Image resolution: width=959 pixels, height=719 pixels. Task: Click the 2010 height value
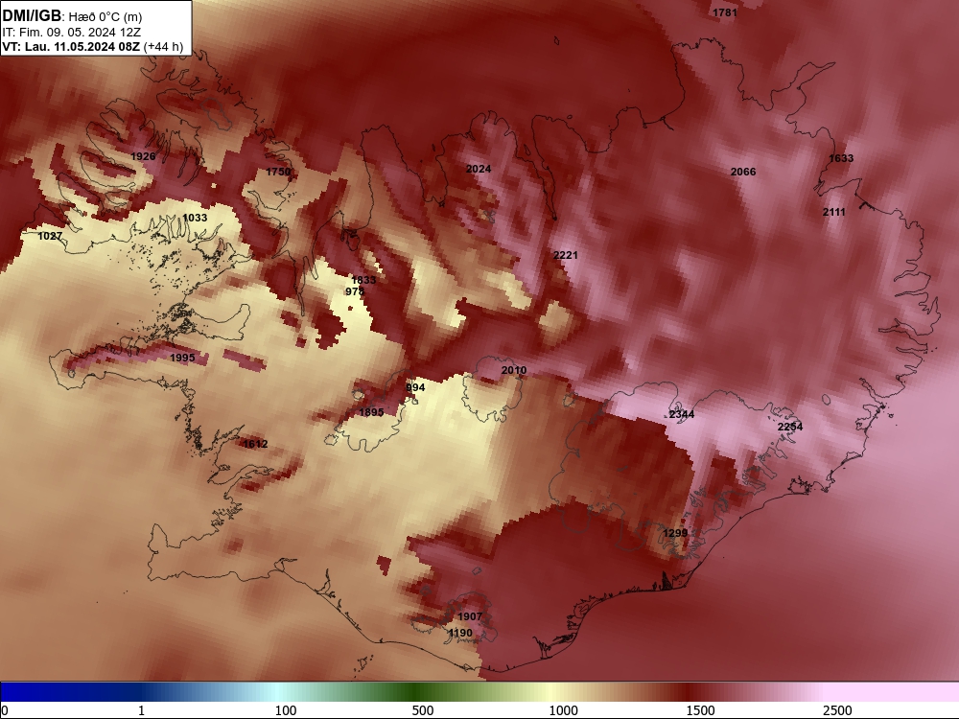[514, 370]
